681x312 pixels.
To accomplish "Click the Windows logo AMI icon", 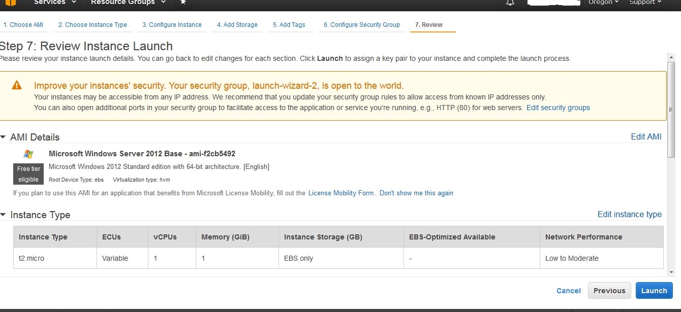I will click(x=28, y=154).
